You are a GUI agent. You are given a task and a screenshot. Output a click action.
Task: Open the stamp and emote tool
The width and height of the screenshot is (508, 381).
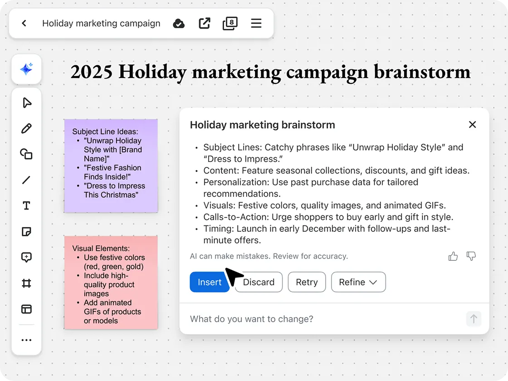point(26,257)
